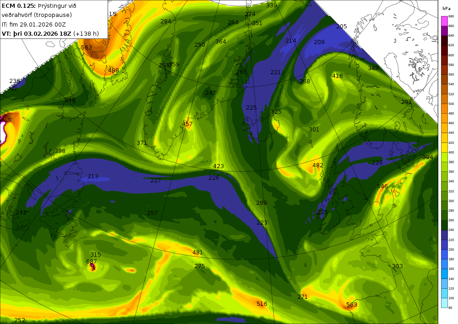Click map value 223
Viewport: 458px width, 324px height.
pyautogui.click(x=262, y=223)
